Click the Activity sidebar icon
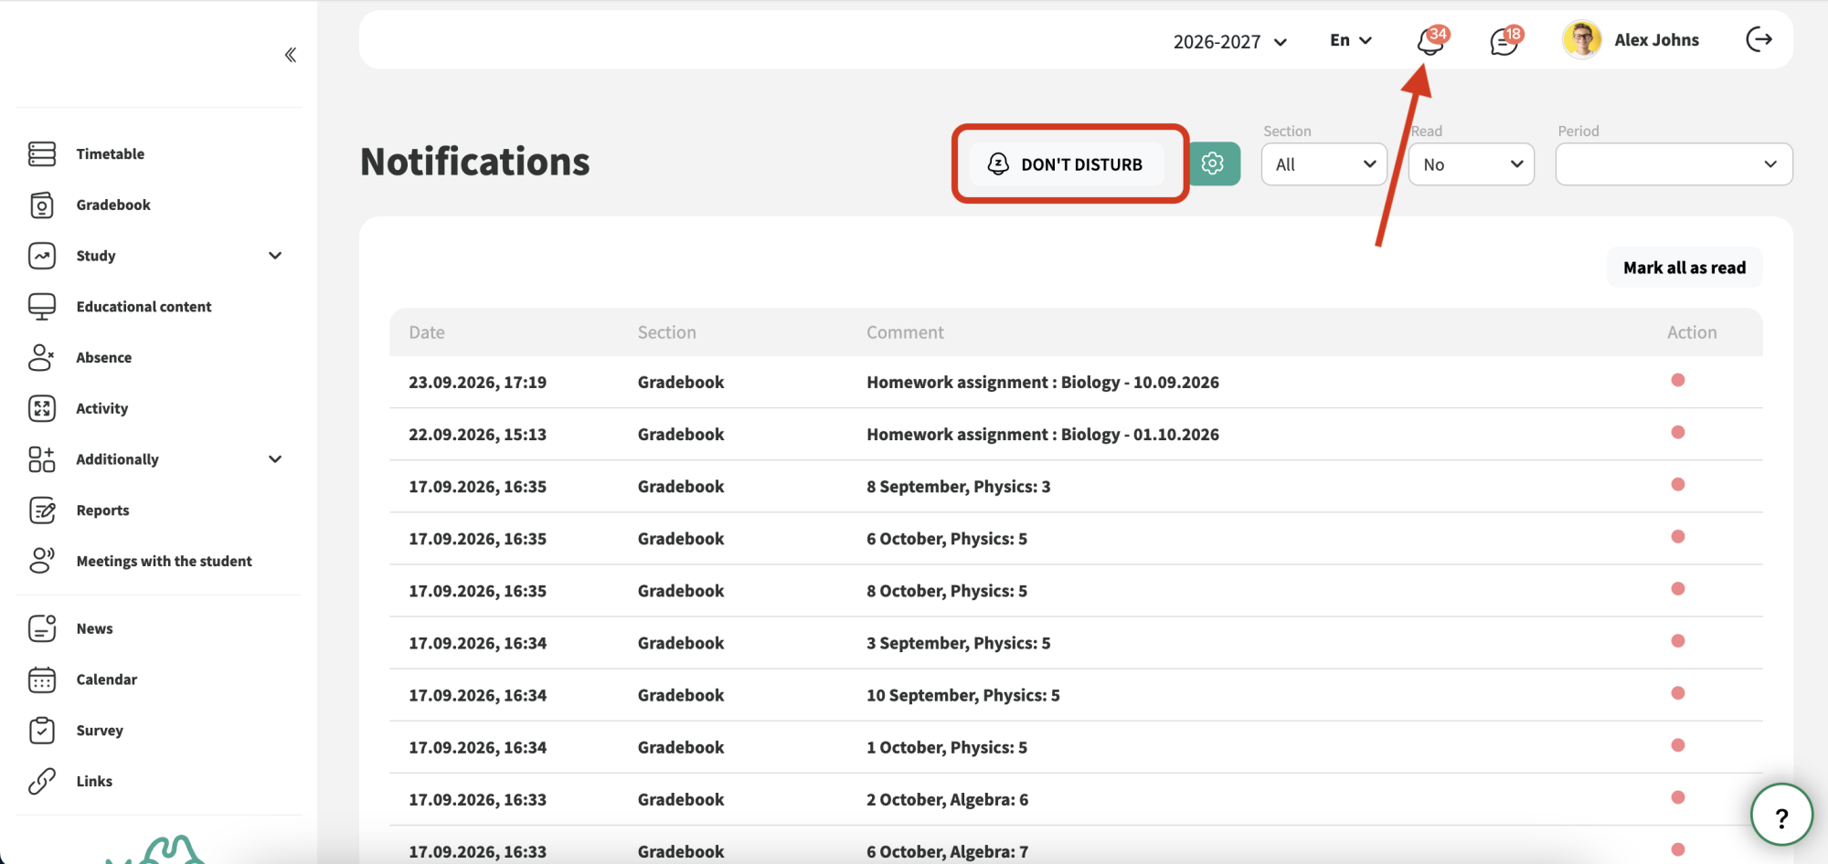The image size is (1828, 864). pyautogui.click(x=42, y=408)
